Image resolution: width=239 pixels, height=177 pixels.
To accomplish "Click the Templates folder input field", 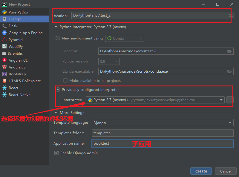I will pyautogui.click(x=163, y=133).
